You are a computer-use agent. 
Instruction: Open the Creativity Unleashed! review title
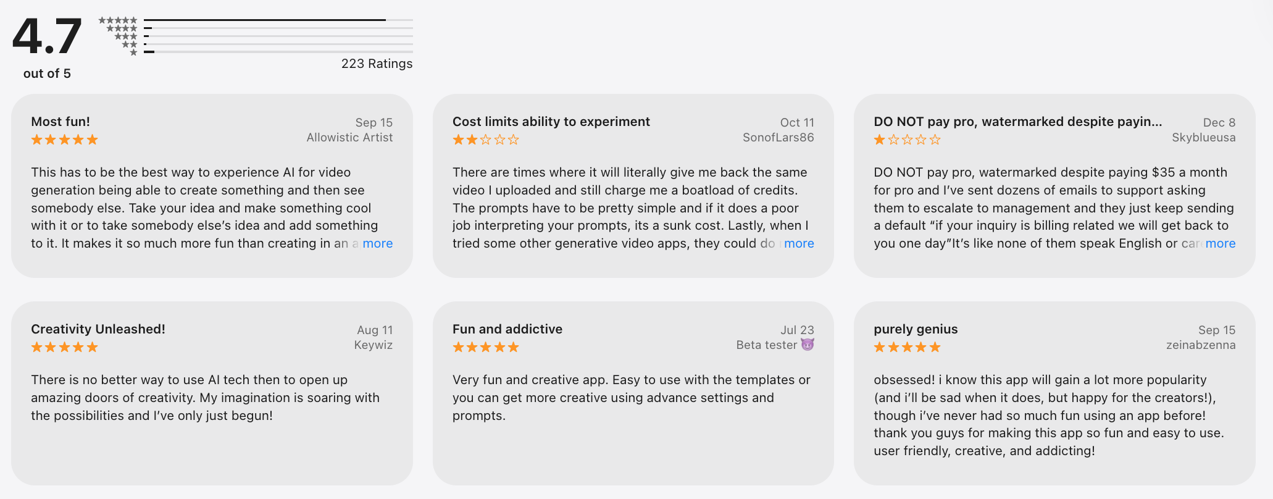click(98, 329)
